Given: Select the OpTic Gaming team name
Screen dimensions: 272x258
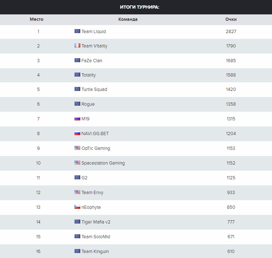Looking at the screenshot, I should (x=96, y=148).
